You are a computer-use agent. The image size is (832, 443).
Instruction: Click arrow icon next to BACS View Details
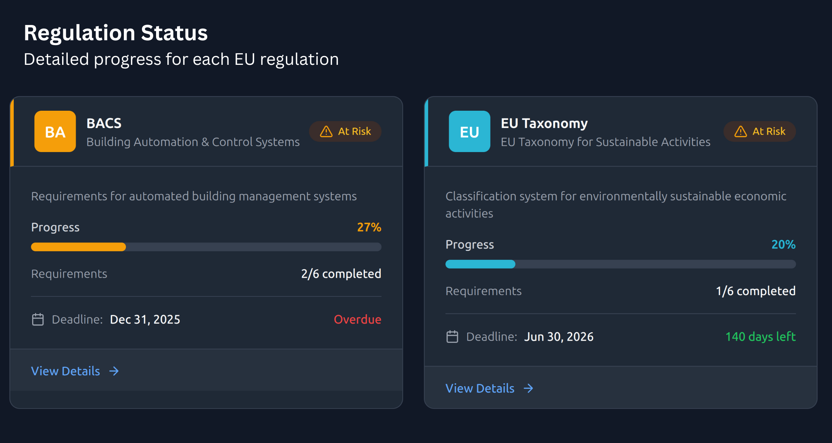pyautogui.click(x=114, y=371)
